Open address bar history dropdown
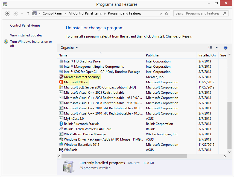Viewport: 234px width, 177px height. click(x=160, y=14)
